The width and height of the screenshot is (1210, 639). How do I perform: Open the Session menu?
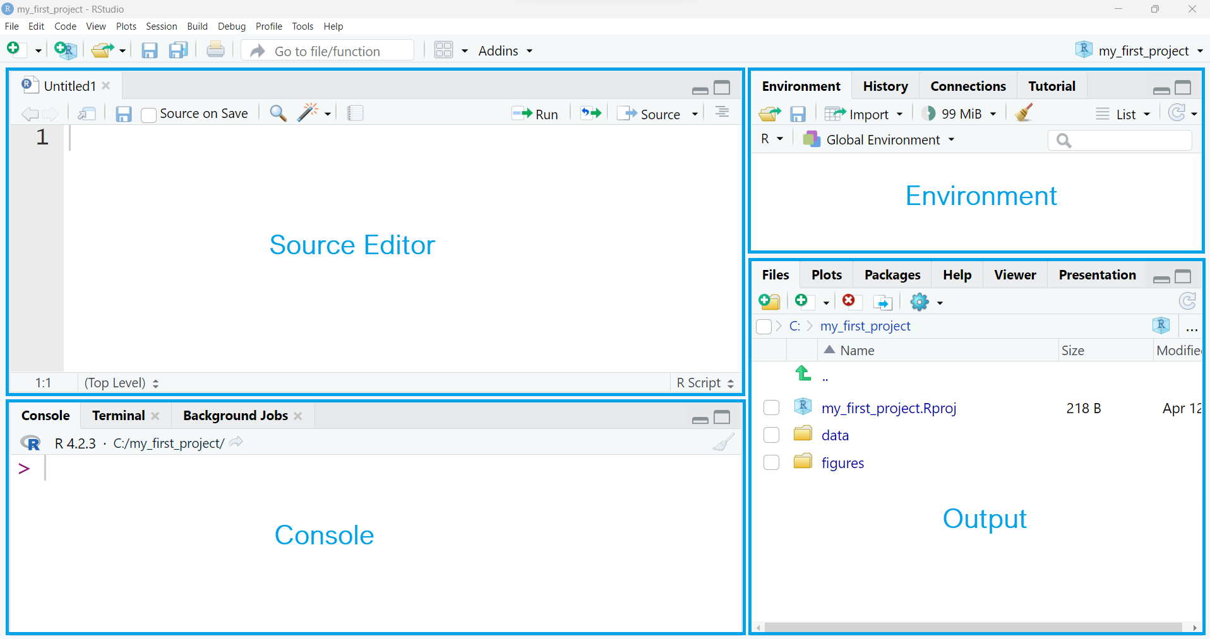pyautogui.click(x=161, y=26)
